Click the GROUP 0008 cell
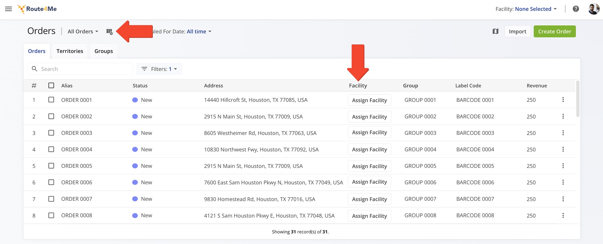Screen dimensions: 603x244 click(420, 215)
